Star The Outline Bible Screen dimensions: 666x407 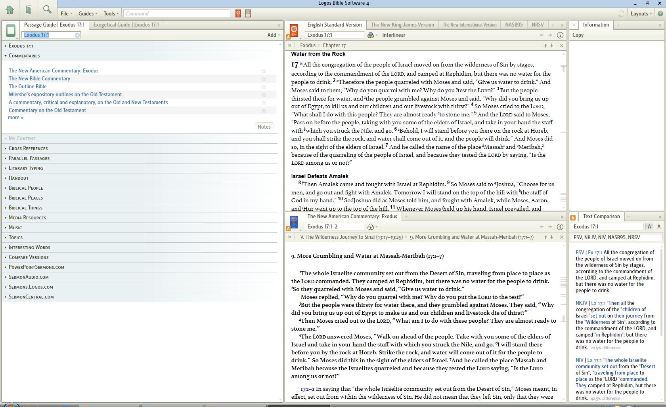(x=264, y=87)
